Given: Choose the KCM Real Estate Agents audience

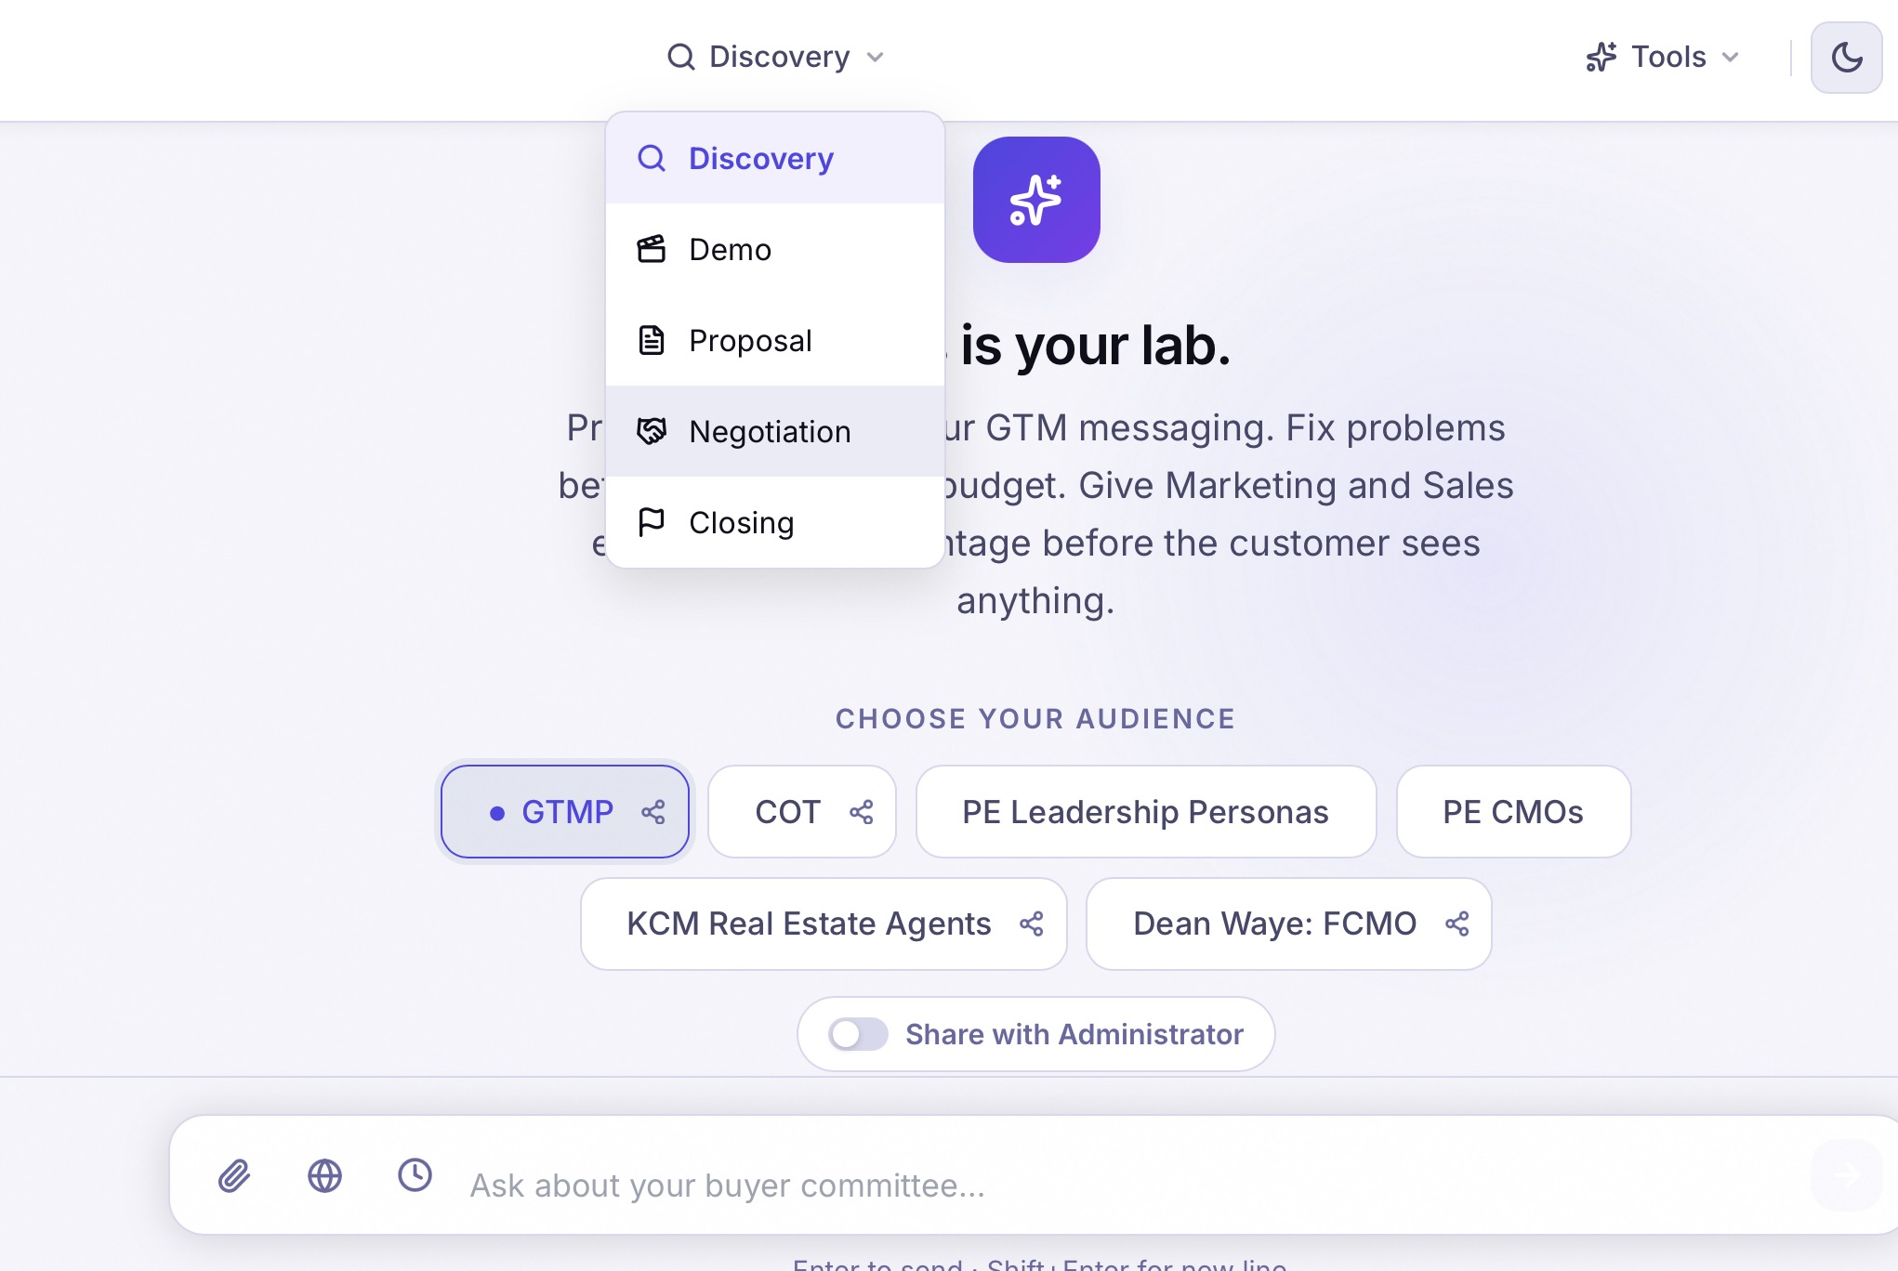Looking at the screenshot, I should 808,924.
